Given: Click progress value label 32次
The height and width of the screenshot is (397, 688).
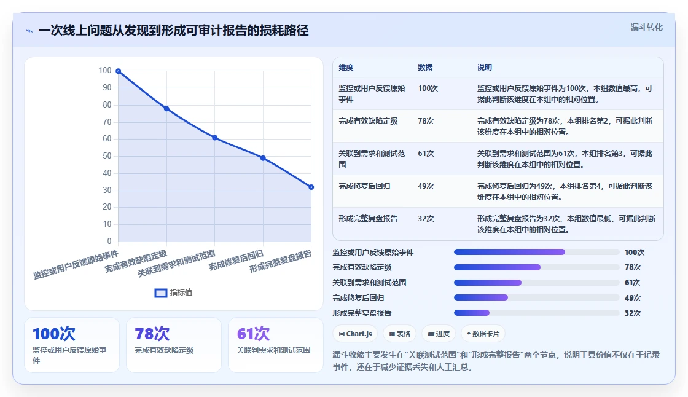Looking at the screenshot, I should (633, 313).
